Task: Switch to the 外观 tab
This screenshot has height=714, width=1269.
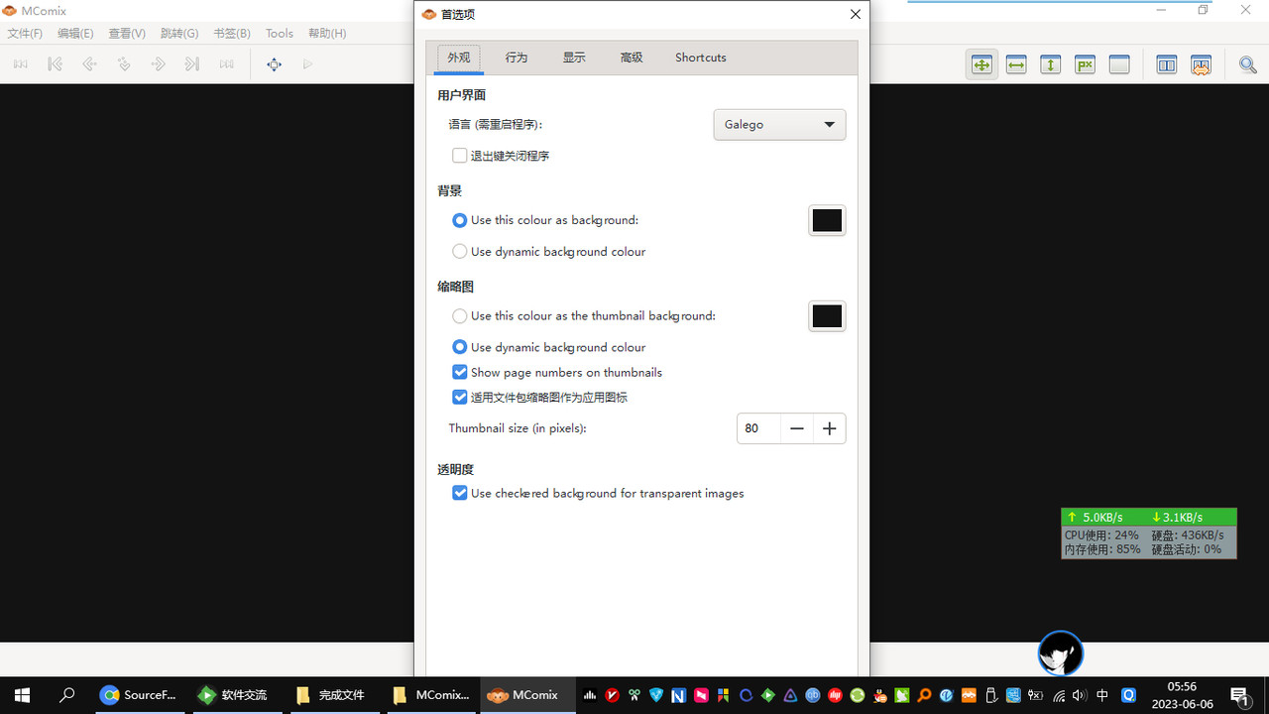Action: pyautogui.click(x=459, y=58)
